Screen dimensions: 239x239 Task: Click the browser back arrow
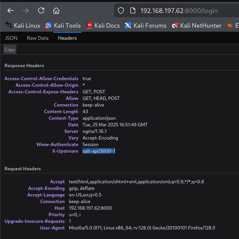[10, 11]
